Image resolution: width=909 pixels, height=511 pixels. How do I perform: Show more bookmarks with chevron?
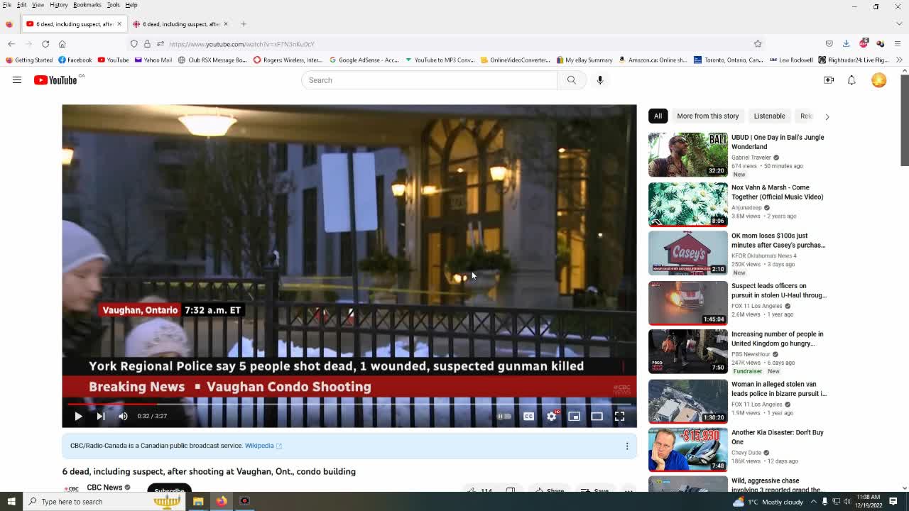(x=900, y=60)
